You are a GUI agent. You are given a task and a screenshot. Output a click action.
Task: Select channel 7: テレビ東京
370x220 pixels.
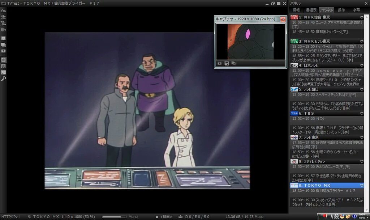click(327, 137)
